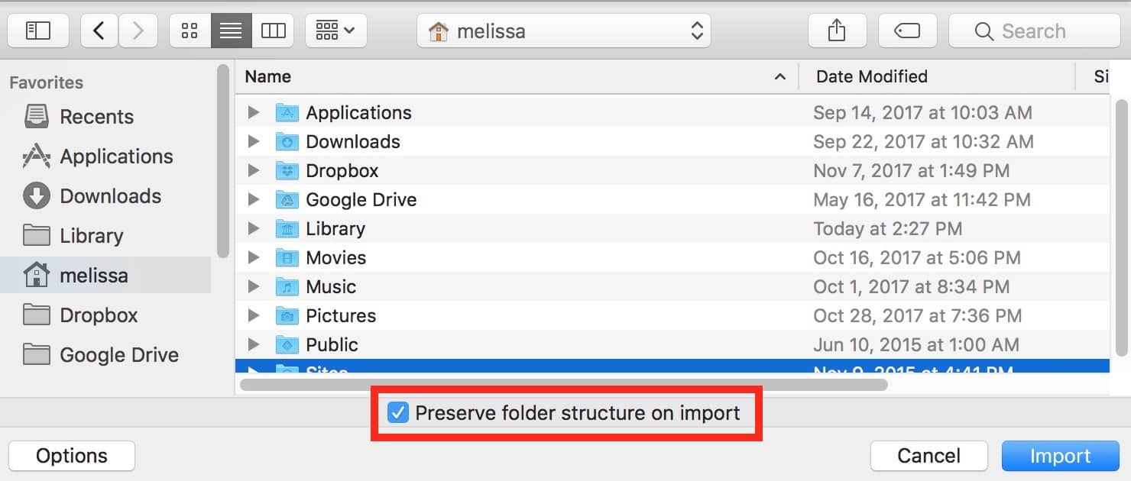Screen dimensions: 1131x481
Task: Select list view mode
Action: coord(231,31)
